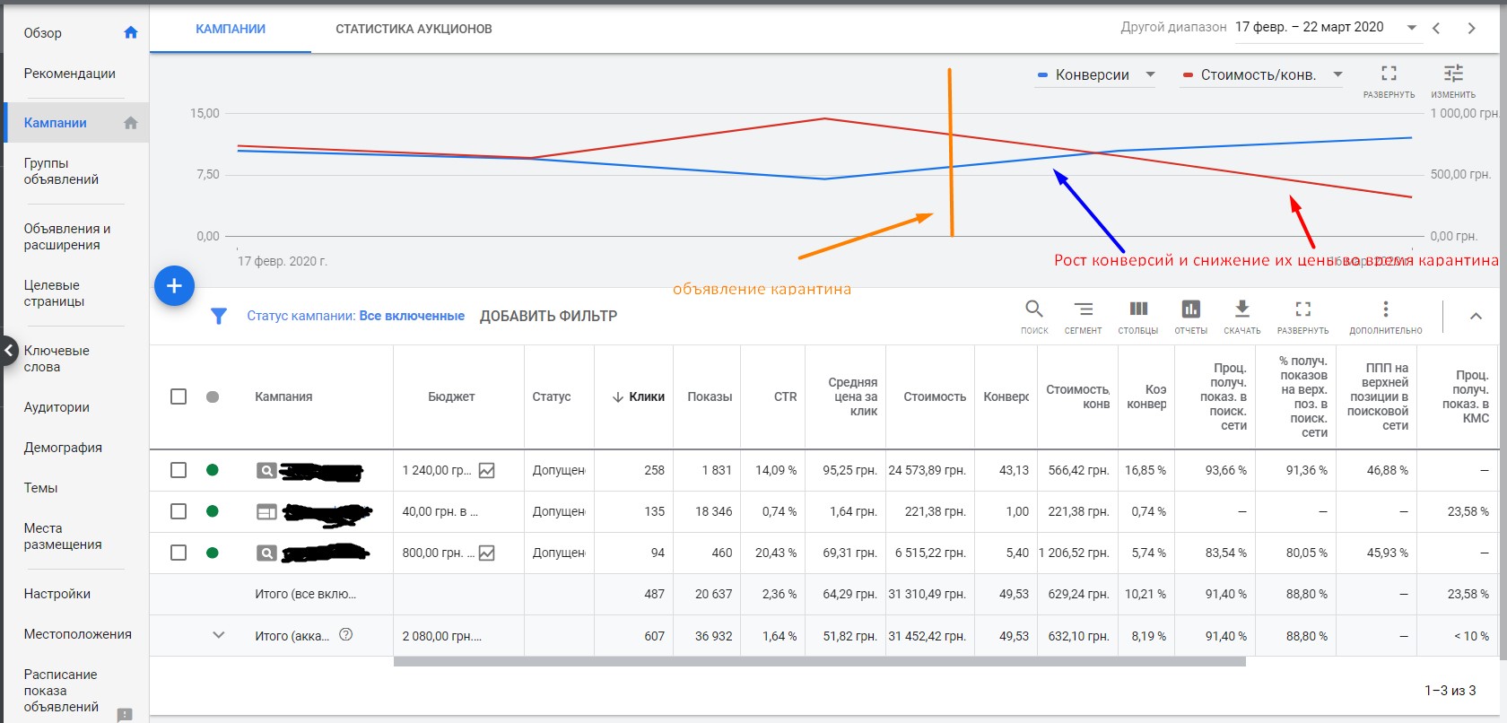Click Развернуть icon in table toolbar
Viewport: 1507px width, 723px height.
[x=1303, y=309]
